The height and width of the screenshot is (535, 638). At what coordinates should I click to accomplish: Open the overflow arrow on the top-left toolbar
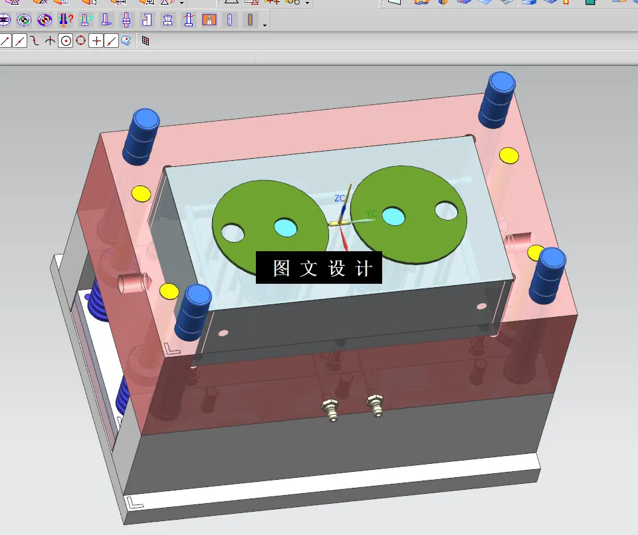point(181,3)
